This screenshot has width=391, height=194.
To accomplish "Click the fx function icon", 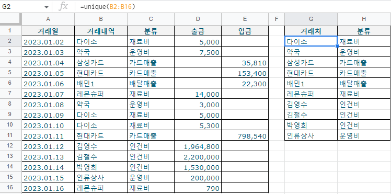I will pos(63,7).
